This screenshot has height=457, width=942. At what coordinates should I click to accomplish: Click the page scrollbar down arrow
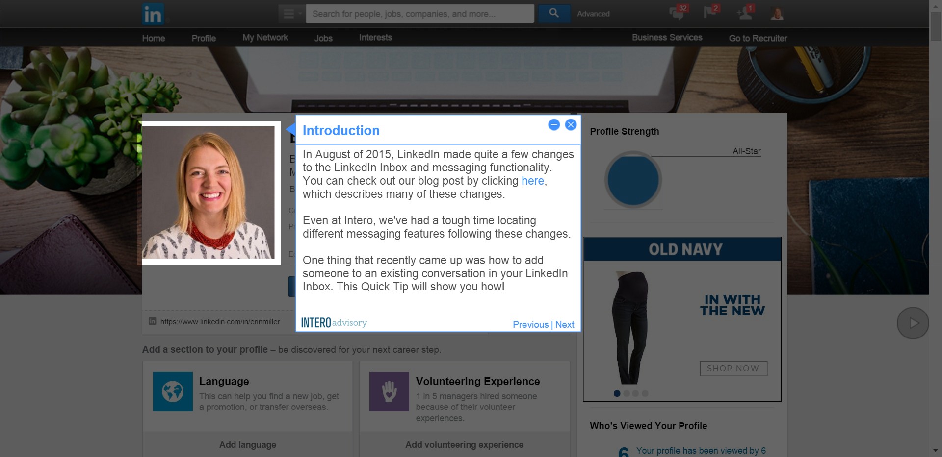point(936,451)
